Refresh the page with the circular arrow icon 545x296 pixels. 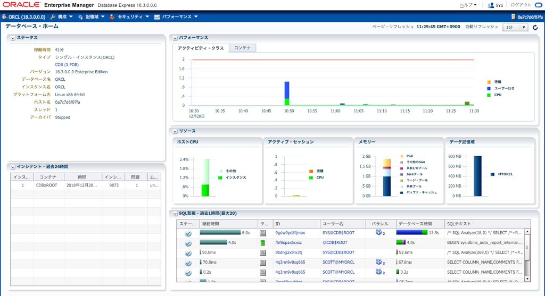click(535, 28)
